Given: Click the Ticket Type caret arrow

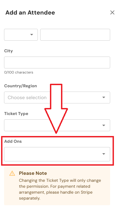Looking at the screenshot, I should click(104, 125).
